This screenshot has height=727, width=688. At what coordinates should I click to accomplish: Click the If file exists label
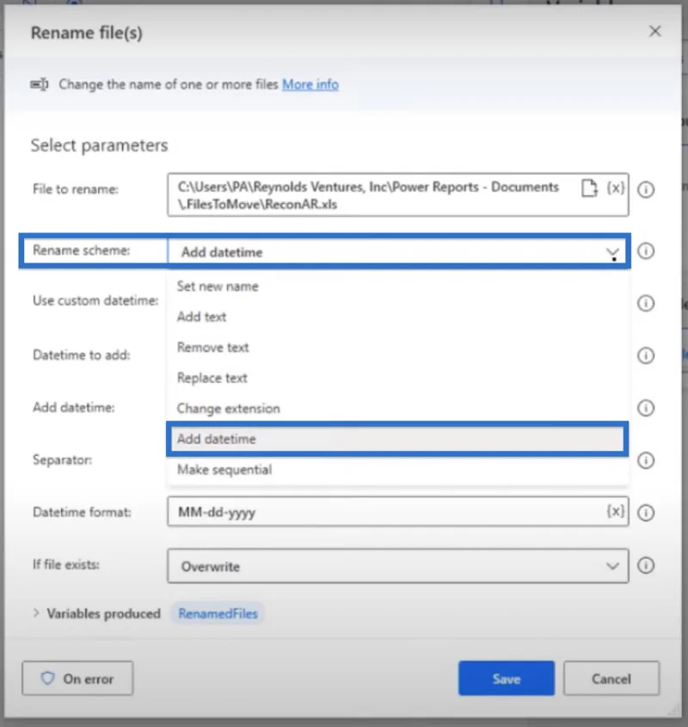point(66,564)
